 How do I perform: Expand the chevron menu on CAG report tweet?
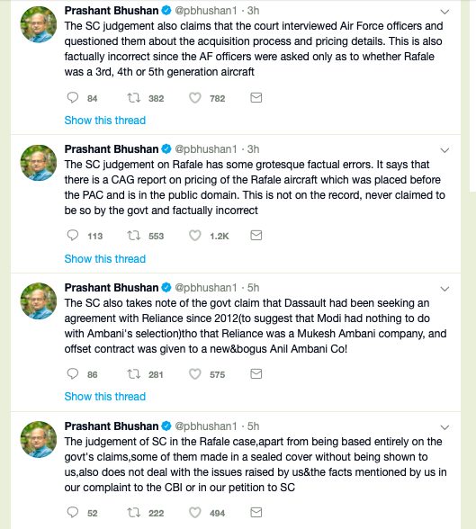pyautogui.click(x=445, y=150)
